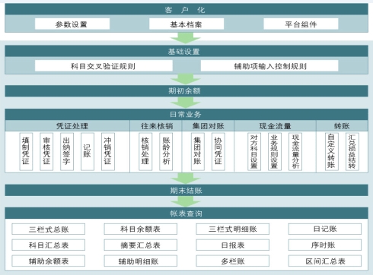The width and height of the screenshot is (373, 275).
Task: Open the 辅助明细账 report
Action: (141, 261)
